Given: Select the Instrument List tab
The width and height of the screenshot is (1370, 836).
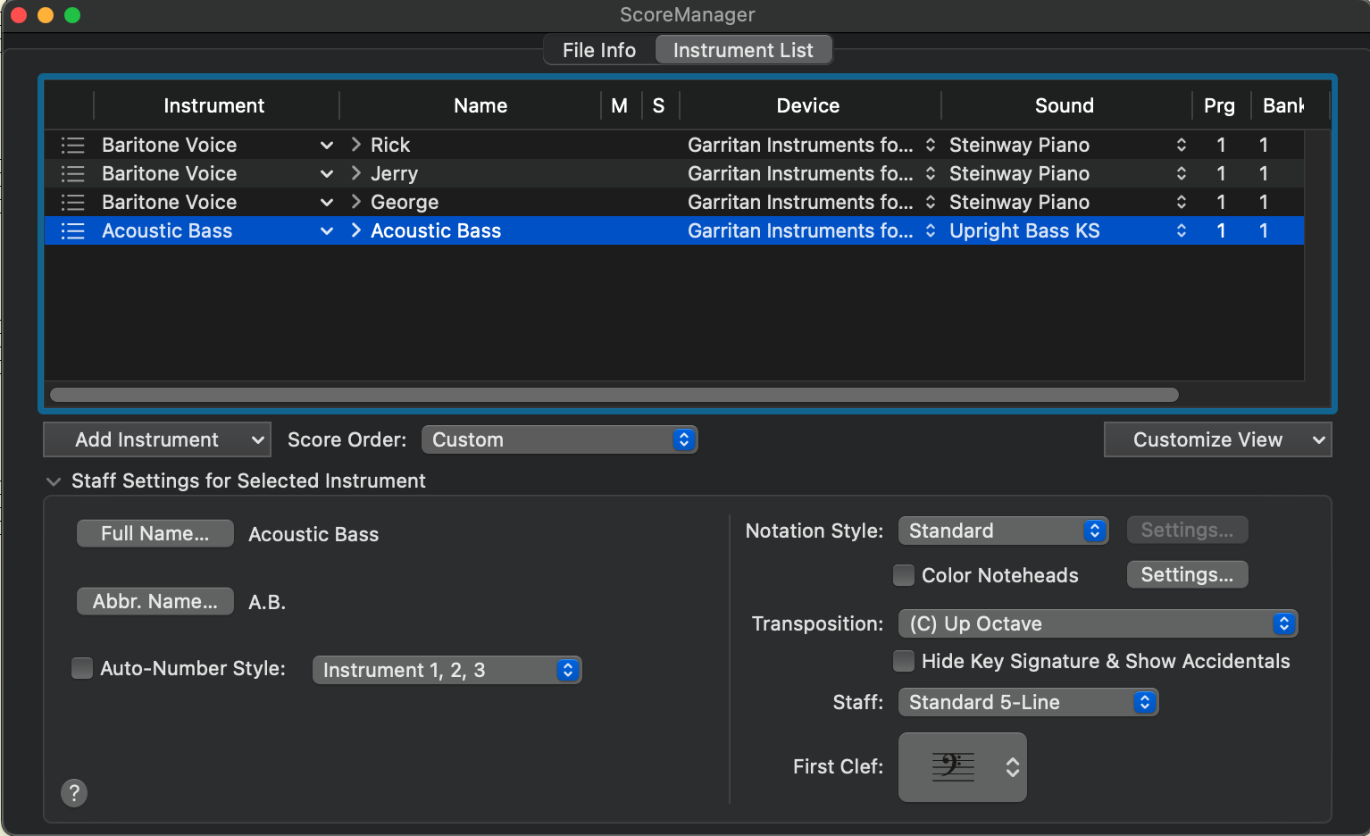Looking at the screenshot, I should (x=743, y=50).
